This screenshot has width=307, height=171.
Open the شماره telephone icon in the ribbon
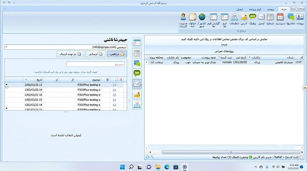pos(270,17)
